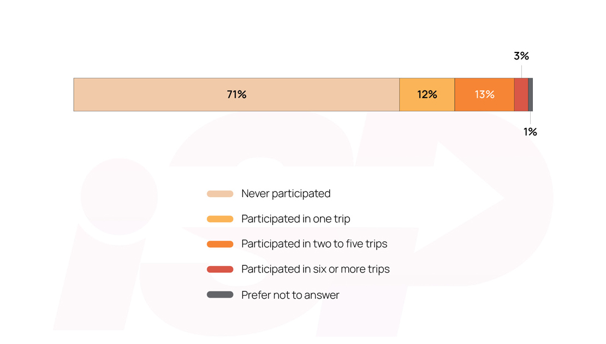The image size is (606, 344).
Task: Click the 71% label in the bar
Action: tap(236, 94)
